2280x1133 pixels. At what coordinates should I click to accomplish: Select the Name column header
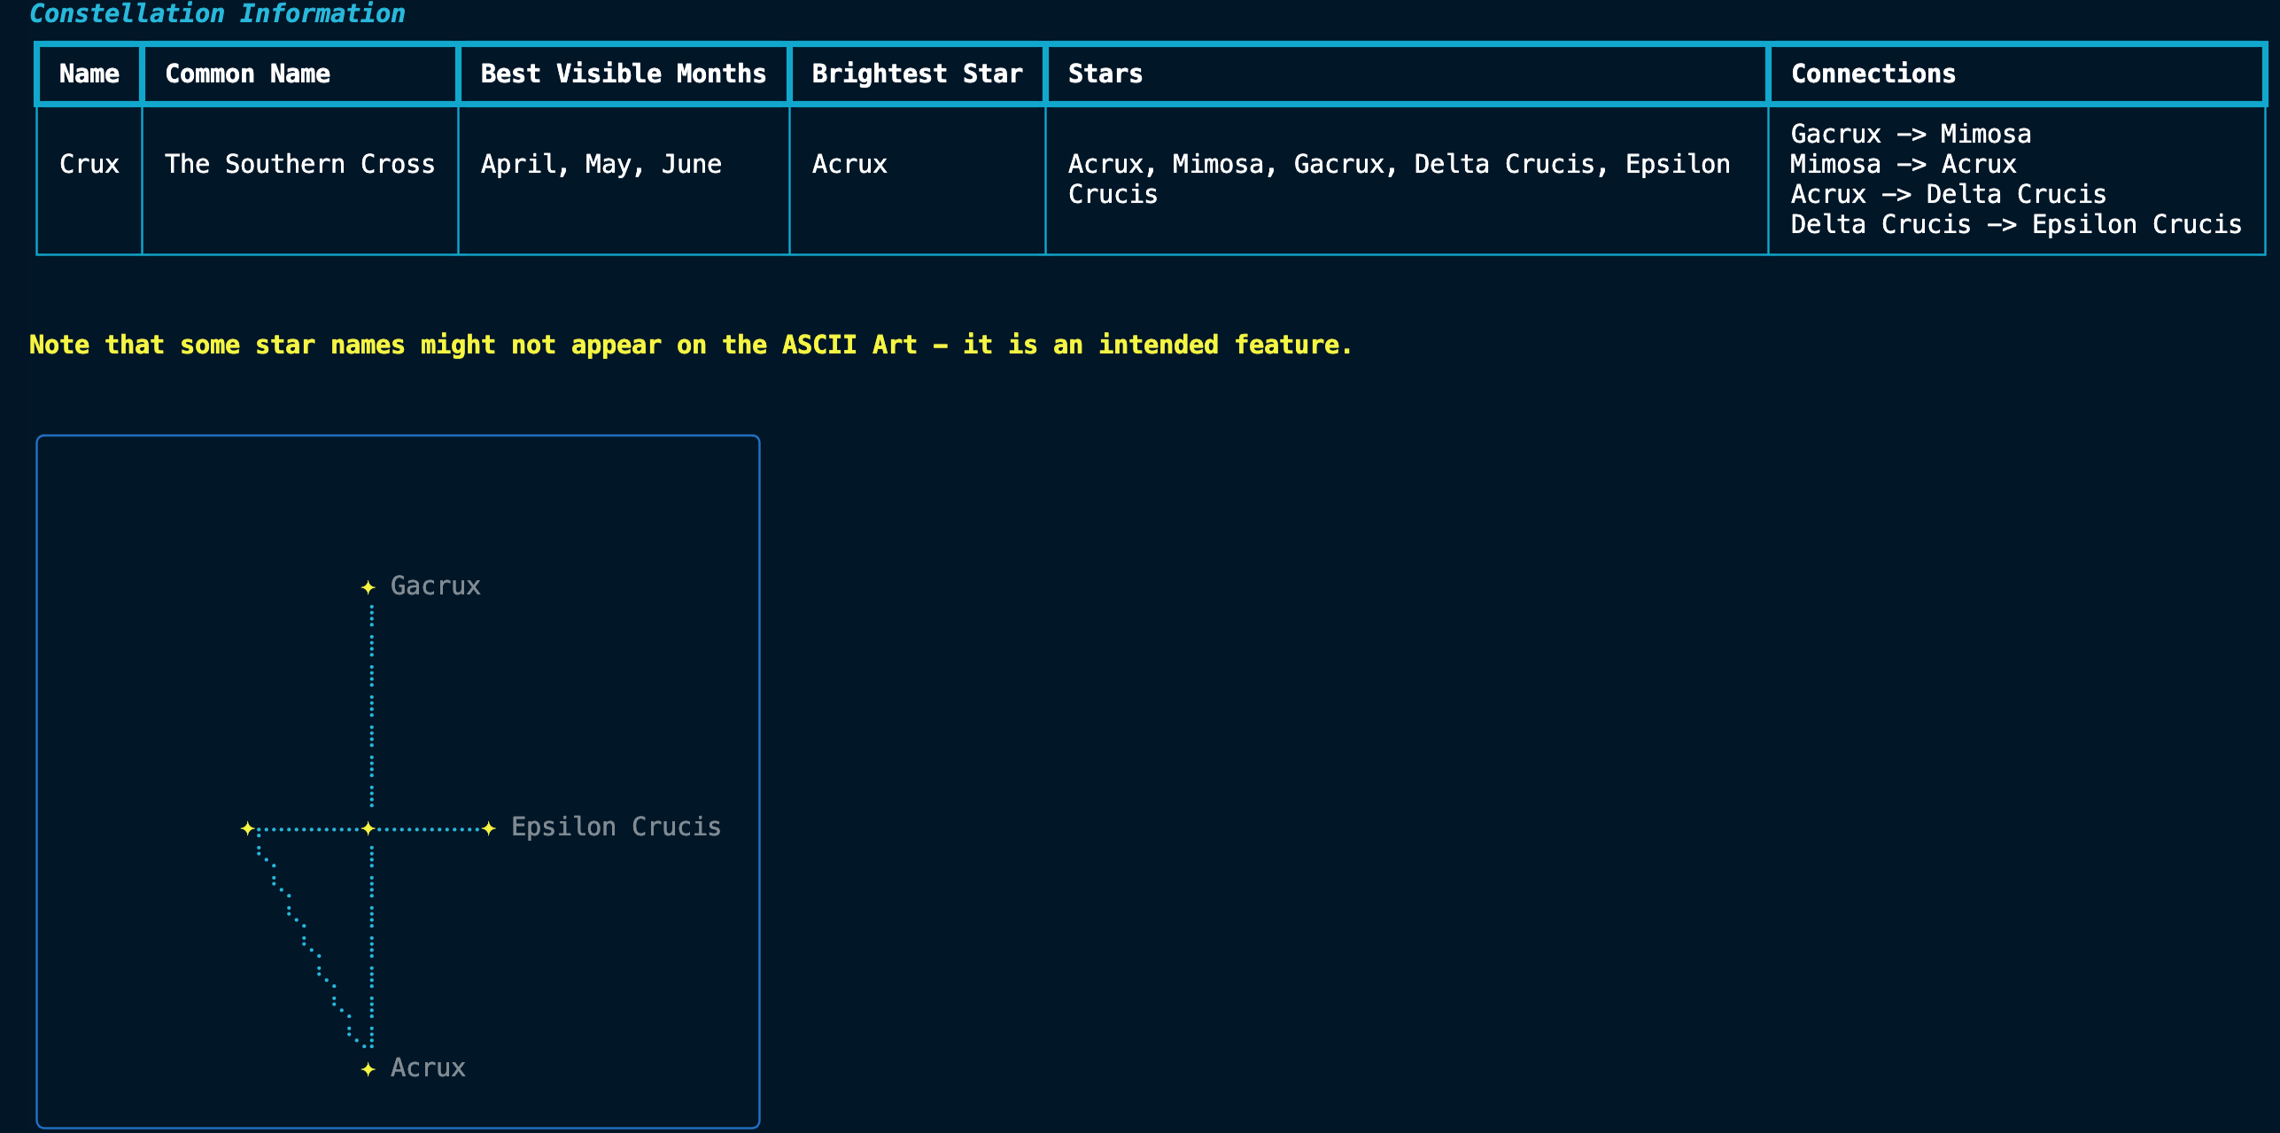[89, 74]
